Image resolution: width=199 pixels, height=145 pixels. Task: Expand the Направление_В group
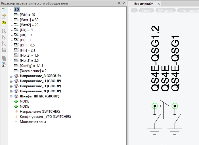pos(11,76)
